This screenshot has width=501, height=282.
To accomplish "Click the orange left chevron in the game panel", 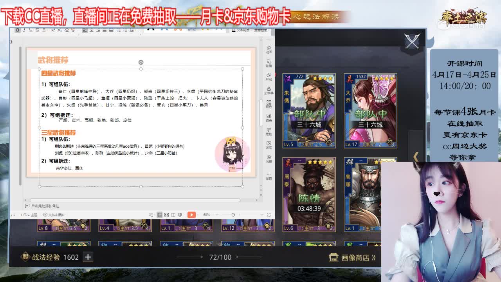I will tap(416, 157).
